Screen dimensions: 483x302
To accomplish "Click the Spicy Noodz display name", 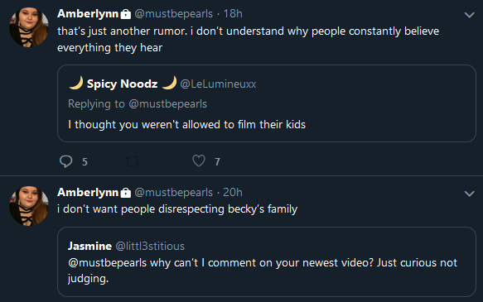I will pos(123,84).
